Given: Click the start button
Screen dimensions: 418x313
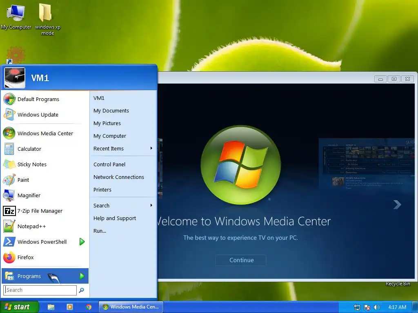Looking at the screenshot, I should click(x=19, y=307).
